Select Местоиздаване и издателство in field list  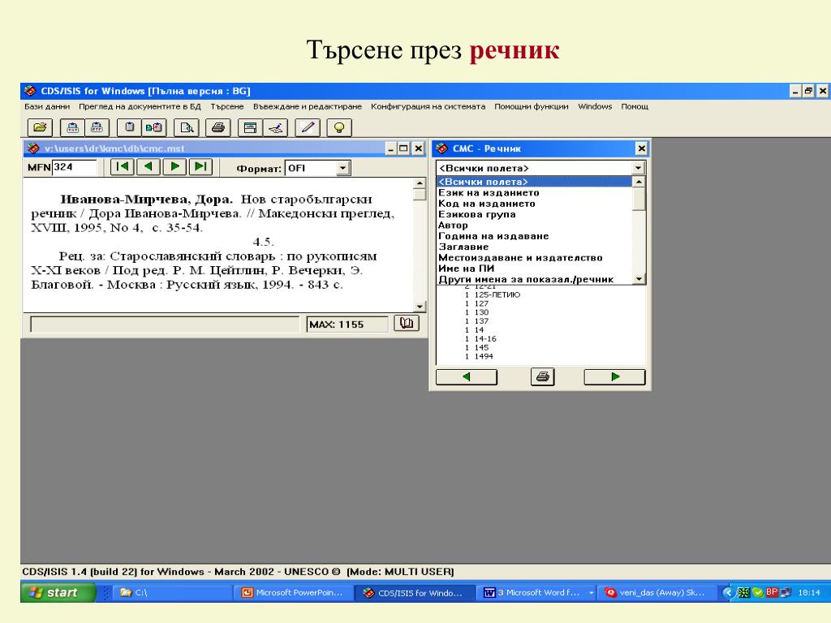(x=534, y=257)
